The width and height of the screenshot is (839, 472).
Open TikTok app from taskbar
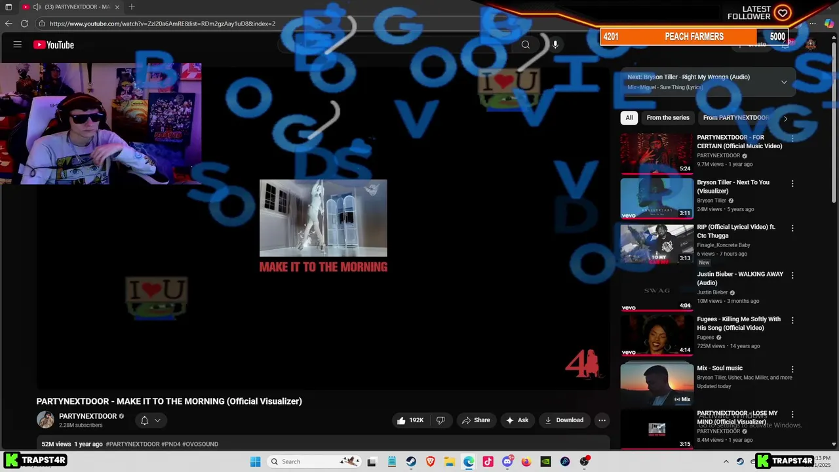click(488, 462)
